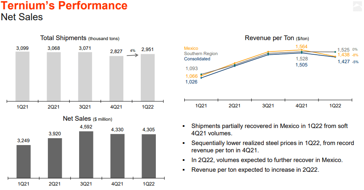Click the Revenue per Ton chart heading
The image size is (364, 190).
[x=277, y=38]
